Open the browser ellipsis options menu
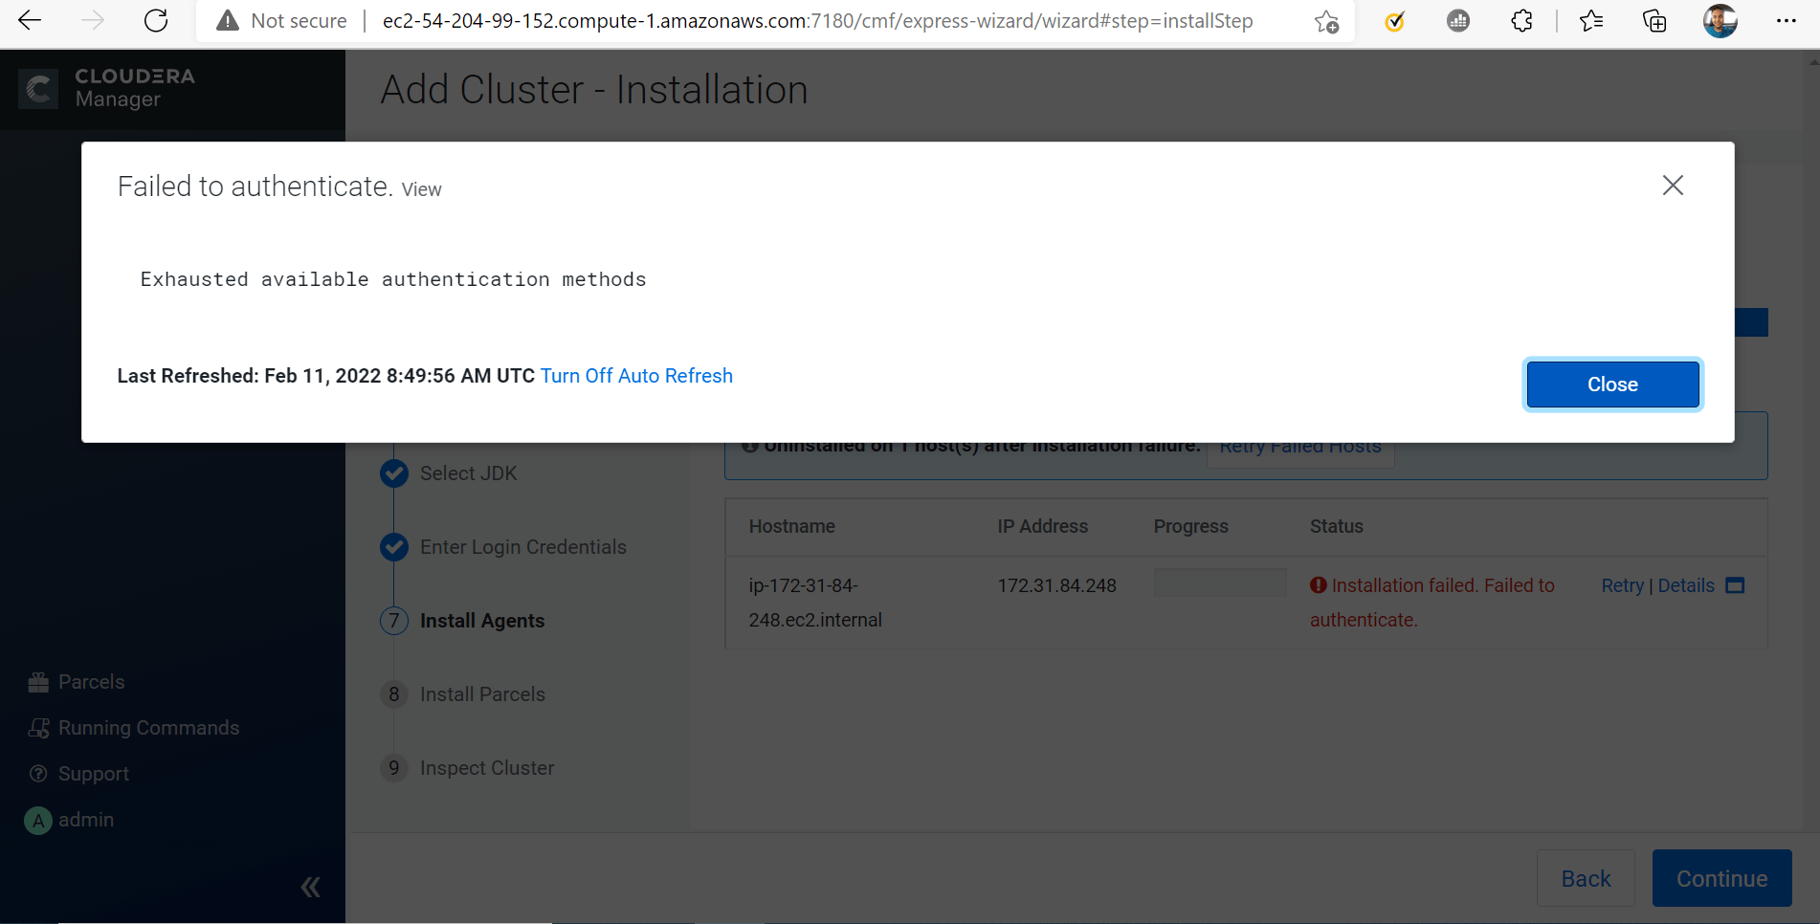 point(1787,20)
